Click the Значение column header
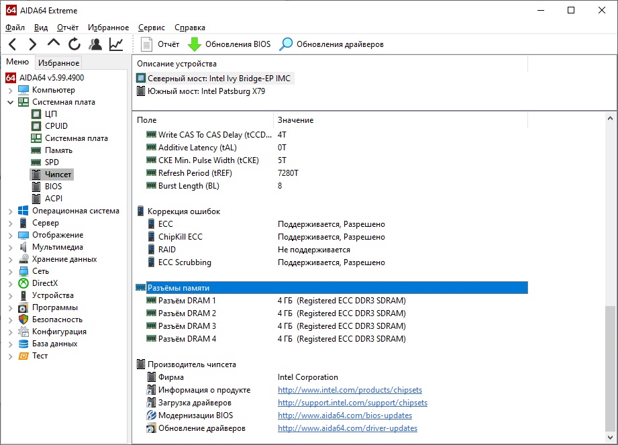Viewport: 618px width, 445px height. click(x=296, y=120)
